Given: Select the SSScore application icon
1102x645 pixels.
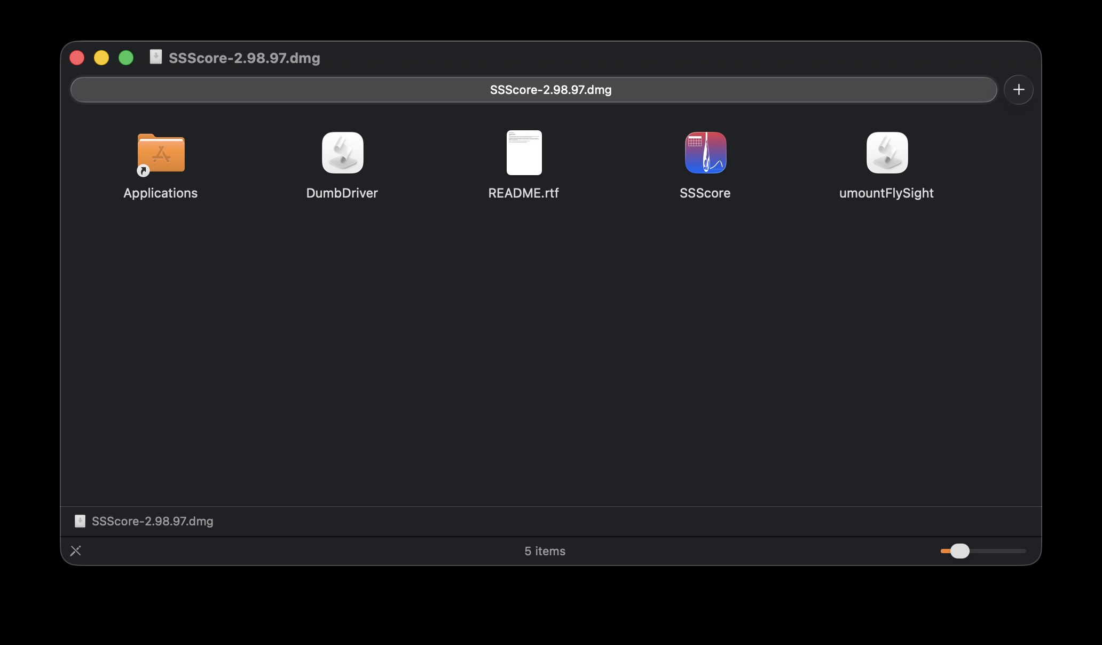Looking at the screenshot, I should pyautogui.click(x=705, y=153).
